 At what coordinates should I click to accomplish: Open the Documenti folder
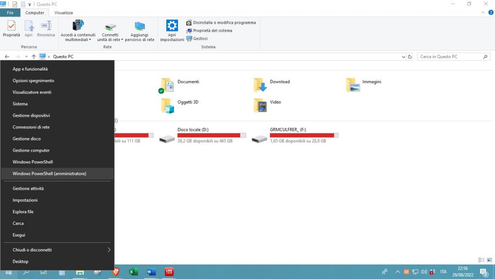click(x=167, y=85)
